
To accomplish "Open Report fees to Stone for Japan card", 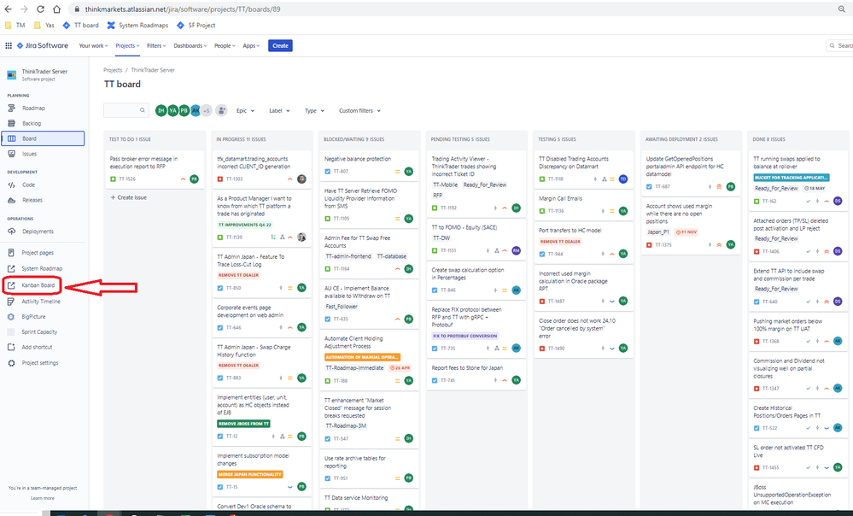I will pos(476,374).
